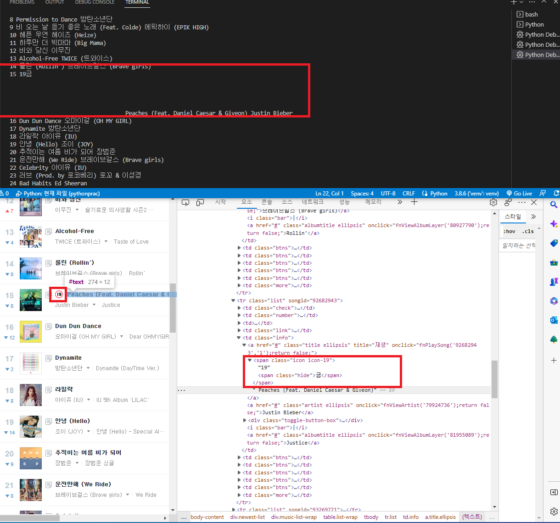Viewport: 560px width, 523px height.
Task: Open the Tools briefcase icon in sidebar
Action: point(554,262)
